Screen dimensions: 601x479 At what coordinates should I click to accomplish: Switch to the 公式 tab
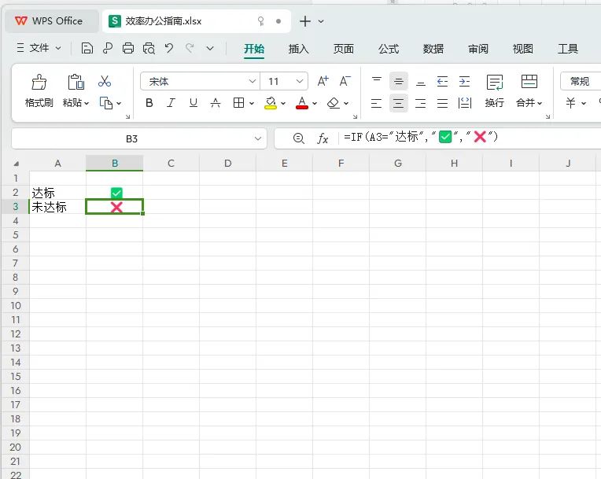pos(389,49)
